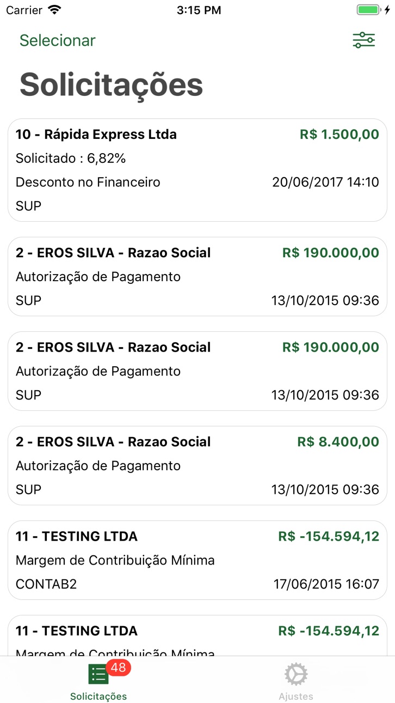Tap the R$ 1.500,00 amount
Image resolution: width=395 pixels, height=703 pixels.
[340, 135]
